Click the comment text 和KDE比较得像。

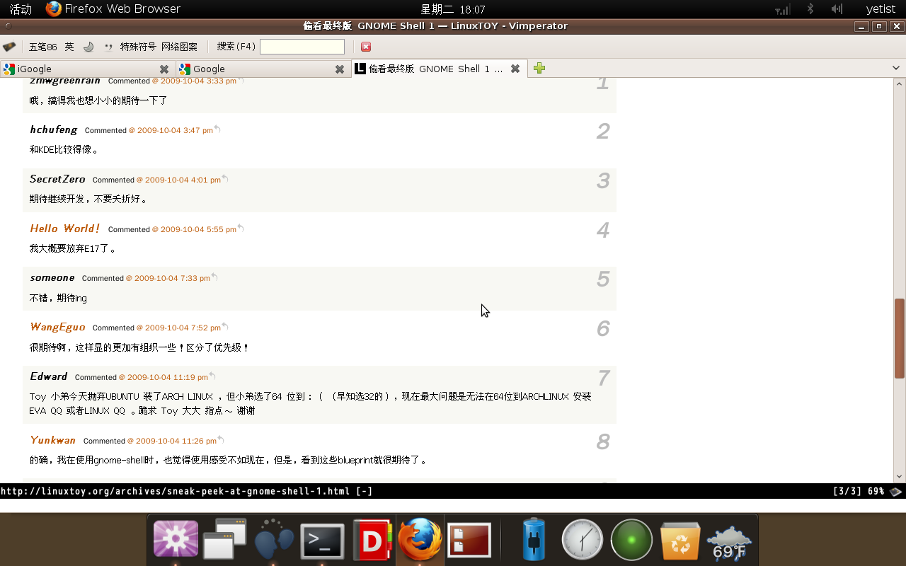[64, 149]
